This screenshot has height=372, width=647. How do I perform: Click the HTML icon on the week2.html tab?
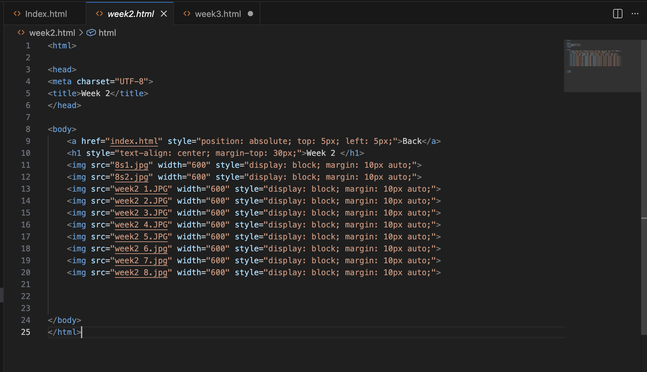99,14
